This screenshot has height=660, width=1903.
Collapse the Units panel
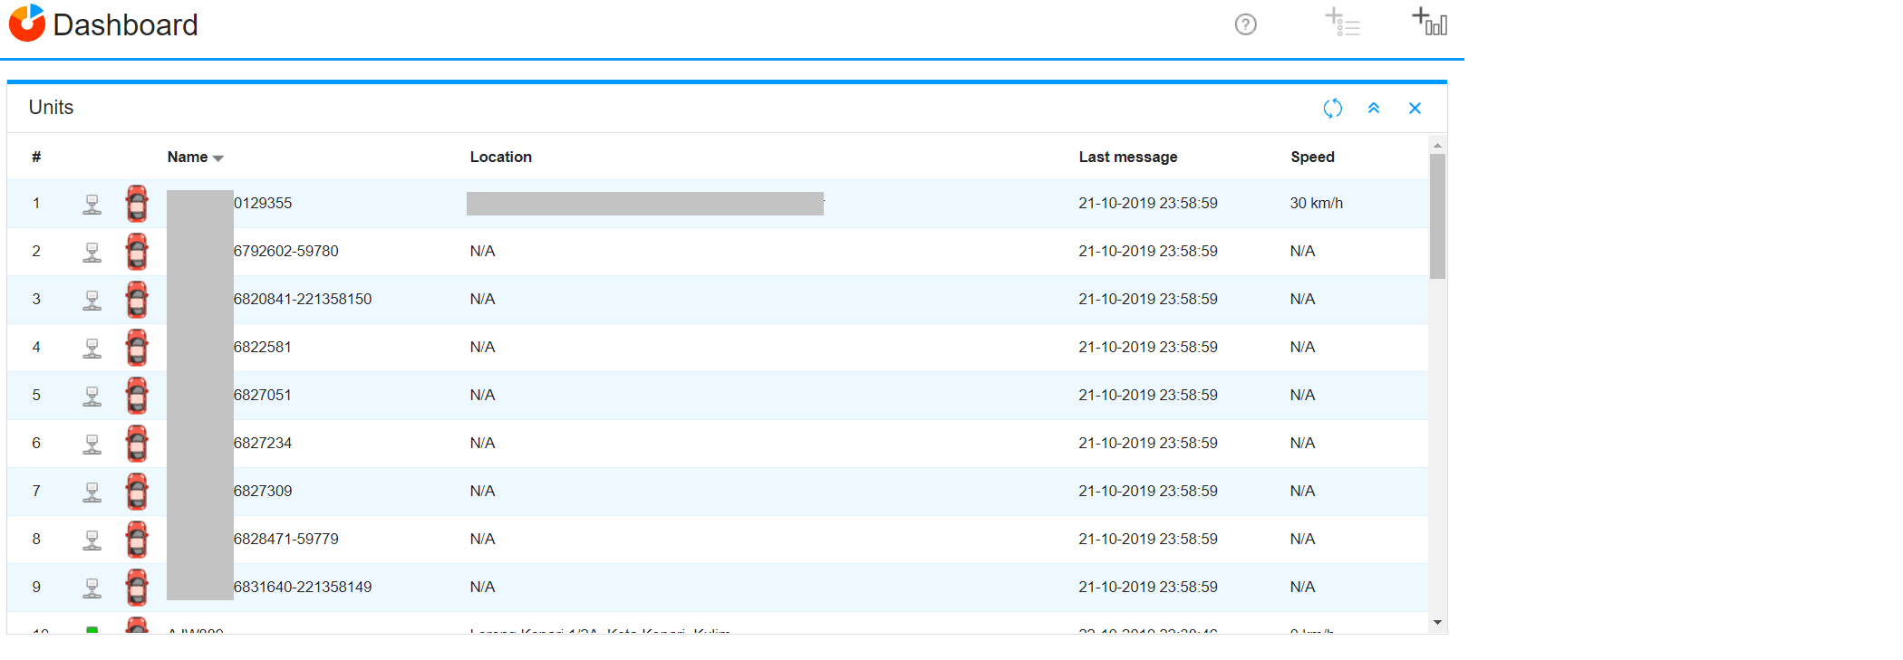pyautogui.click(x=1374, y=109)
